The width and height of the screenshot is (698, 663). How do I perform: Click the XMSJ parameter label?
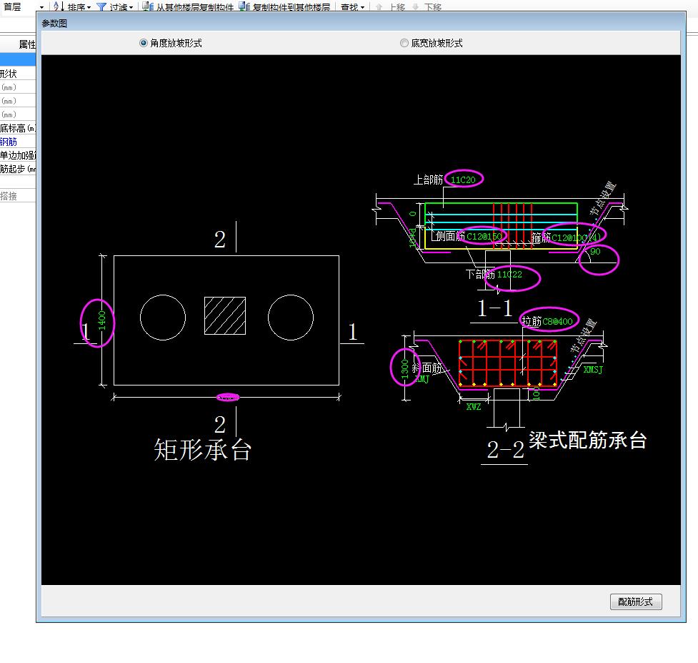tap(593, 369)
